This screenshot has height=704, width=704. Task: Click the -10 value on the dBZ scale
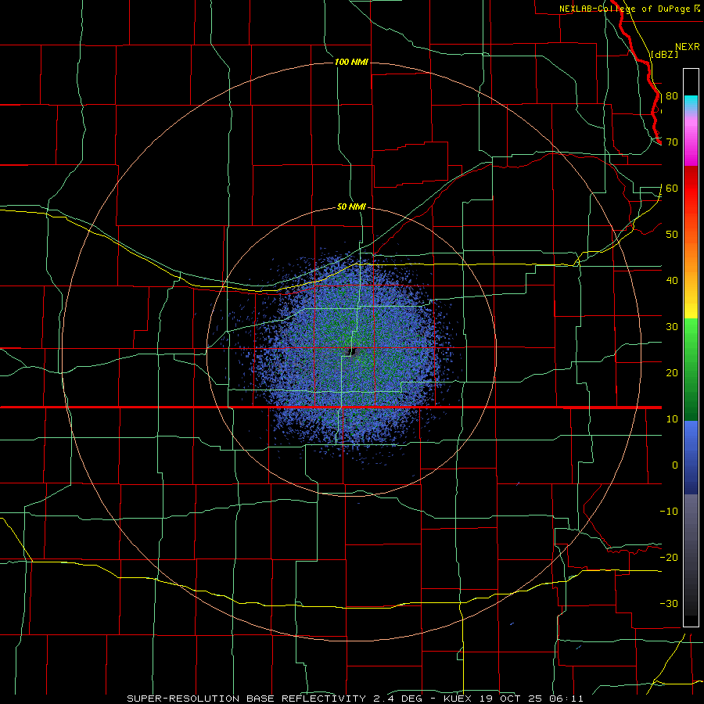pyautogui.click(x=669, y=511)
